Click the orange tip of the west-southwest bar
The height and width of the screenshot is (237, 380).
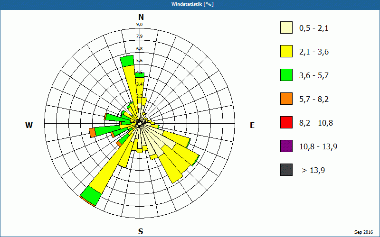click(92, 133)
